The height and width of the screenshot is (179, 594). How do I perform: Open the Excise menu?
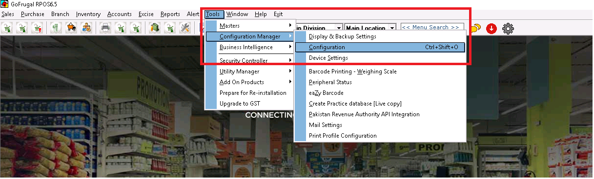point(146,14)
